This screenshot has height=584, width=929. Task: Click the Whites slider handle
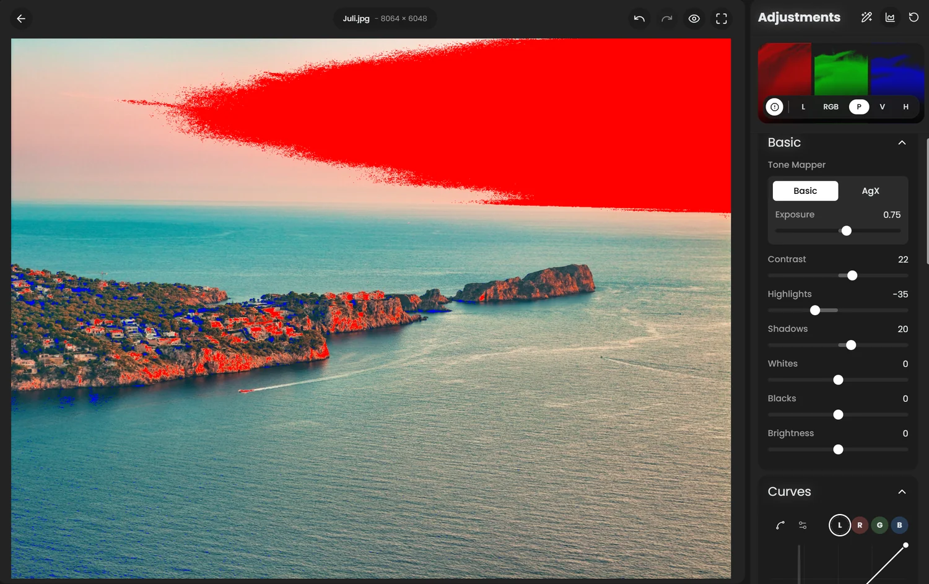click(x=838, y=380)
